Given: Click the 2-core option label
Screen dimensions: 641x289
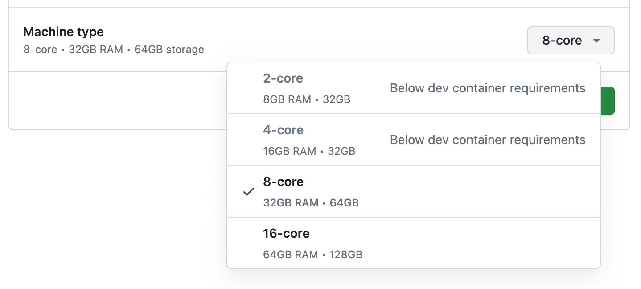Looking at the screenshot, I should coord(283,78).
